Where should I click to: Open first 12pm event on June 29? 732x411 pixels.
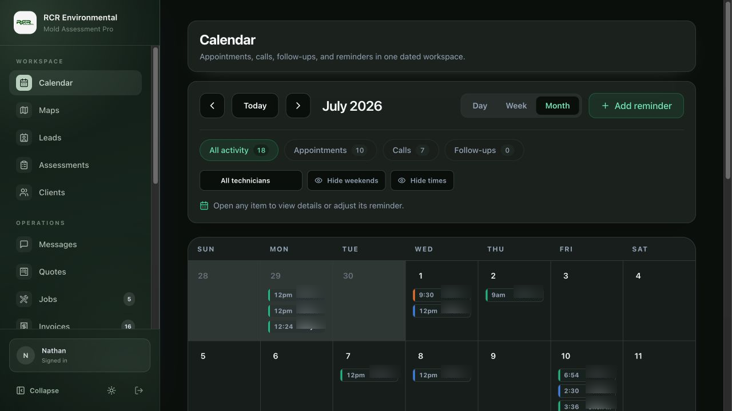297,295
